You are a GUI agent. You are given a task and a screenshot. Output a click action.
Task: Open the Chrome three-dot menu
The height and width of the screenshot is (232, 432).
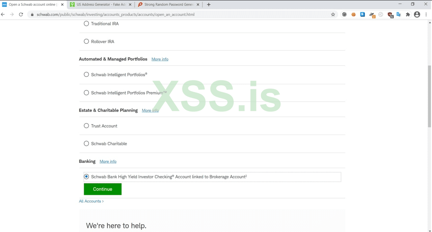tap(427, 14)
